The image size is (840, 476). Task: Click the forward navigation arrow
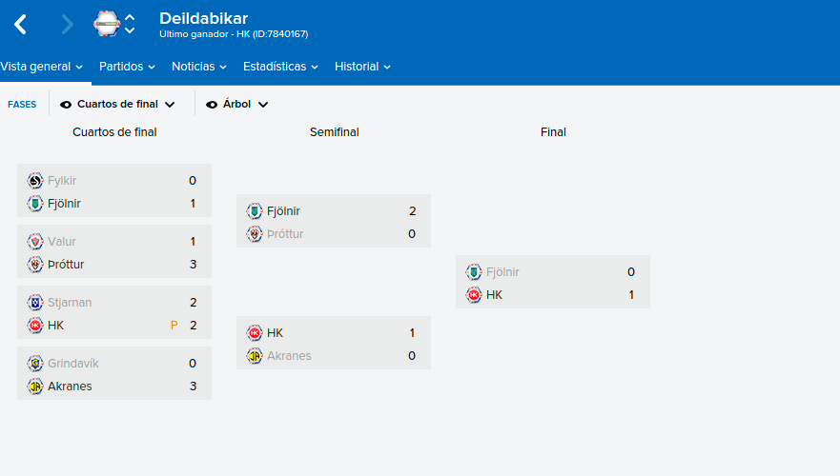point(67,24)
